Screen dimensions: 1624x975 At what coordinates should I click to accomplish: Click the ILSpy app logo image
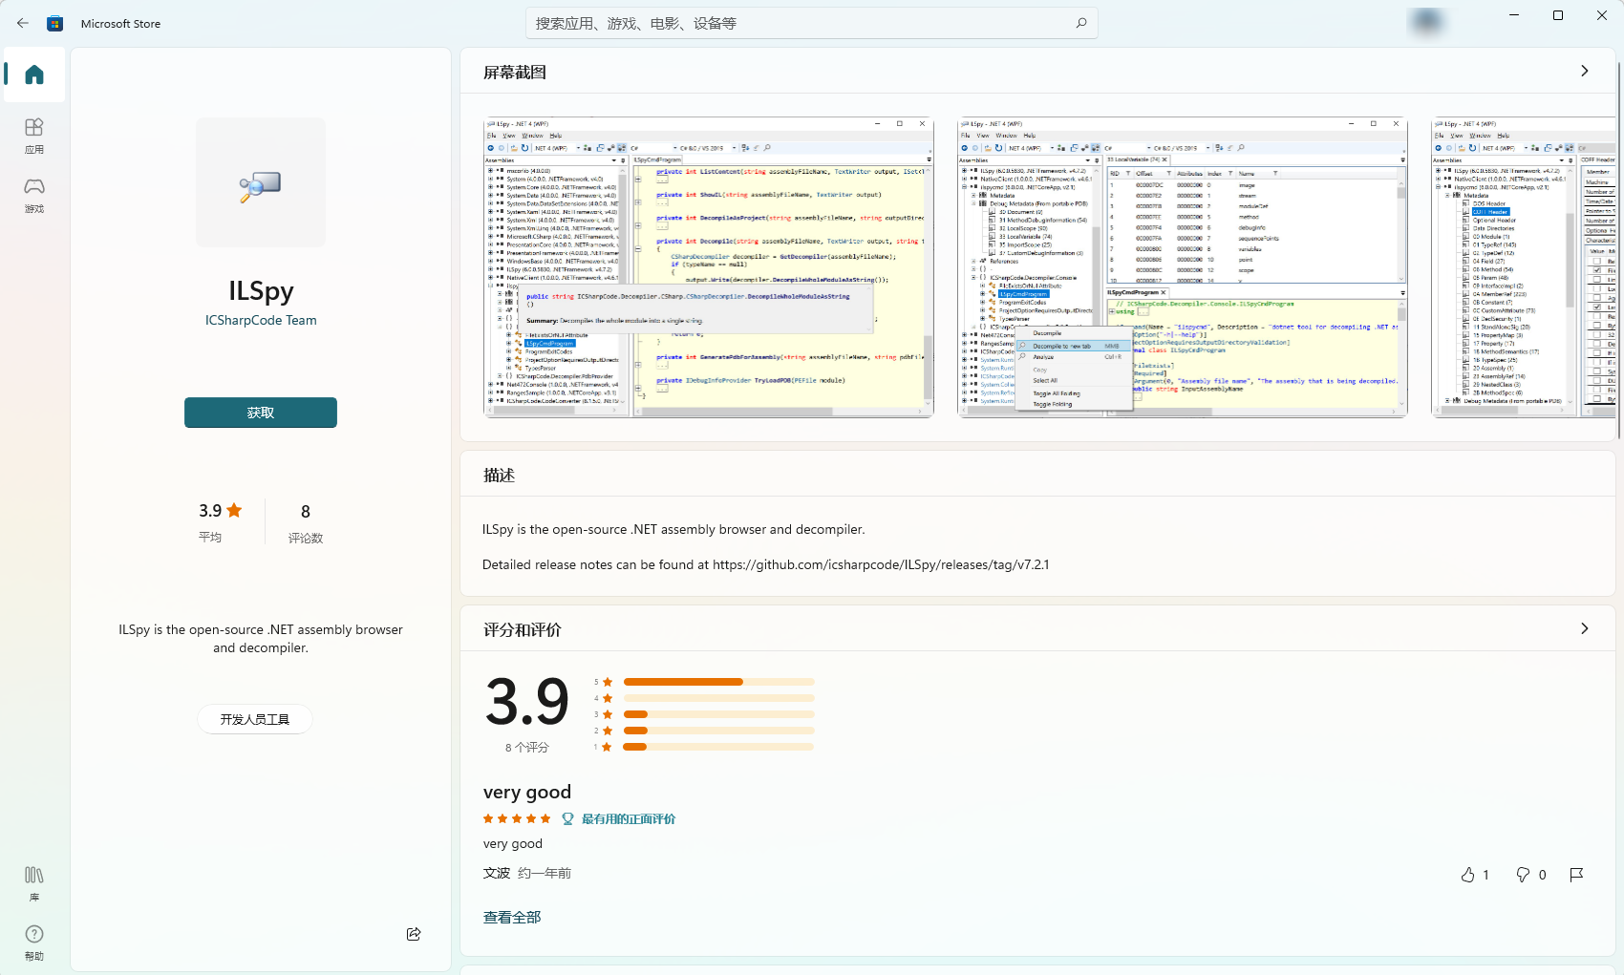tap(261, 182)
